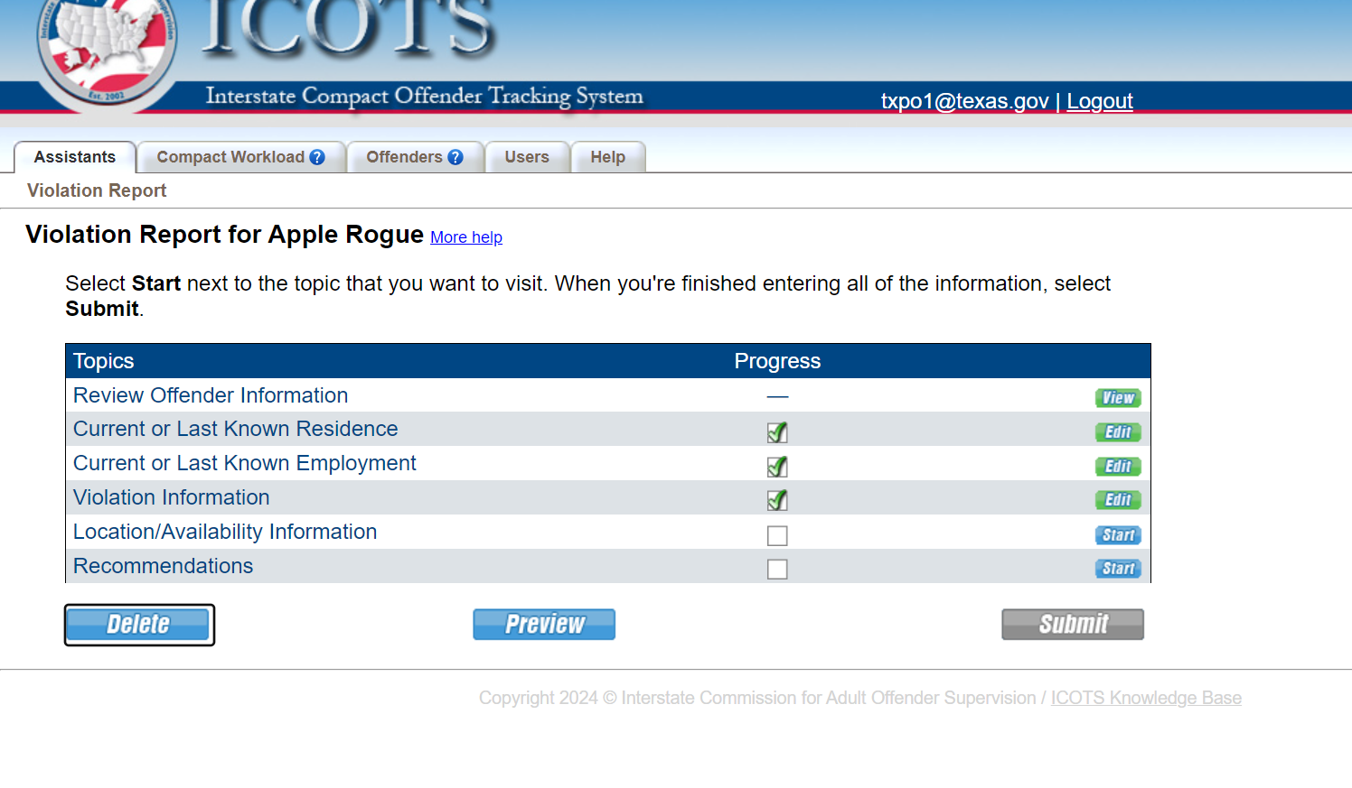
Task: Click the Recommendations topic text
Action: point(164,566)
